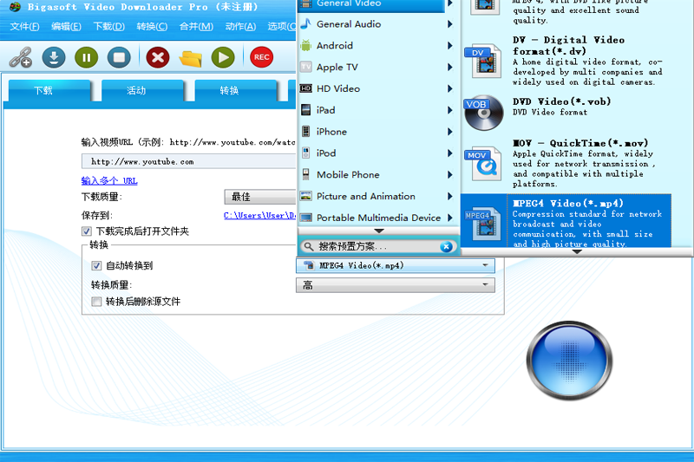Enable the 转换后删除源文件 checkbox
This screenshot has height=462, width=694.
click(96, 302)
